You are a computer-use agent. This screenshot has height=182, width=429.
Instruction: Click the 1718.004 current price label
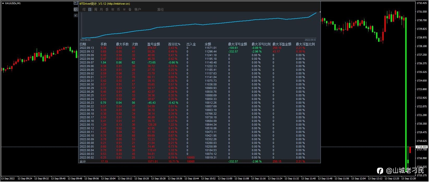421,147
